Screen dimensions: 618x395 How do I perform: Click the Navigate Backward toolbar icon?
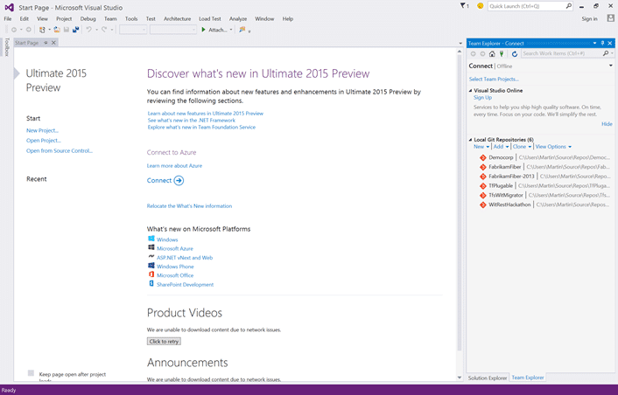[x=14, y=30]
